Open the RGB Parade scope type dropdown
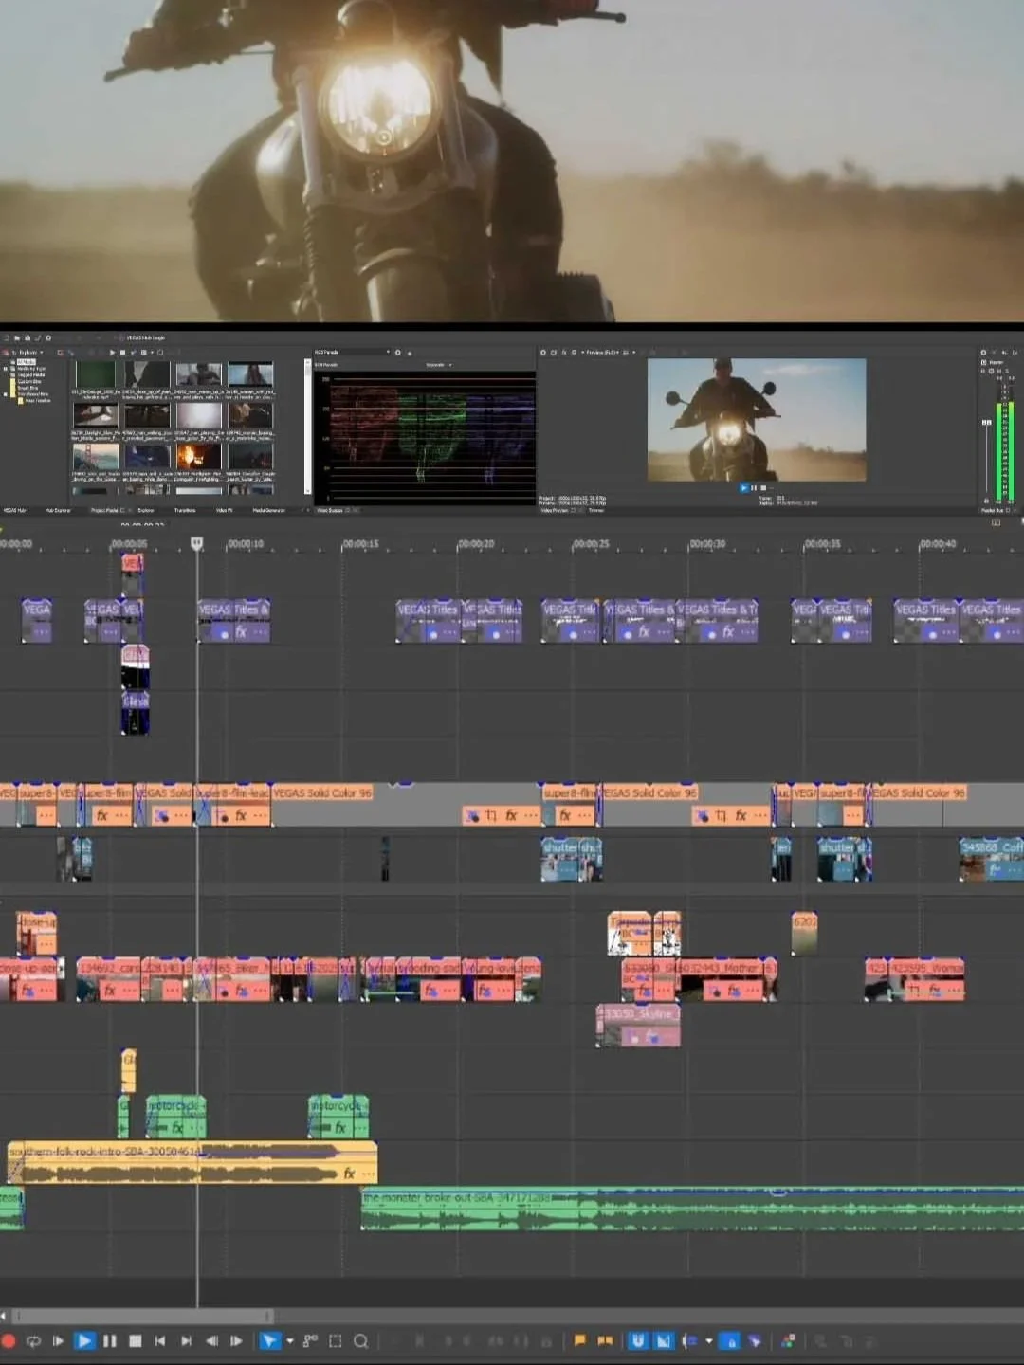Viewport: 1024px width, 1365px height. [351, 352]
